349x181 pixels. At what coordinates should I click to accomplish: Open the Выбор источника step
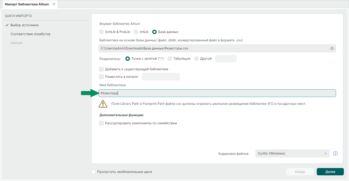pyautogui.click(x=24, y=25)
